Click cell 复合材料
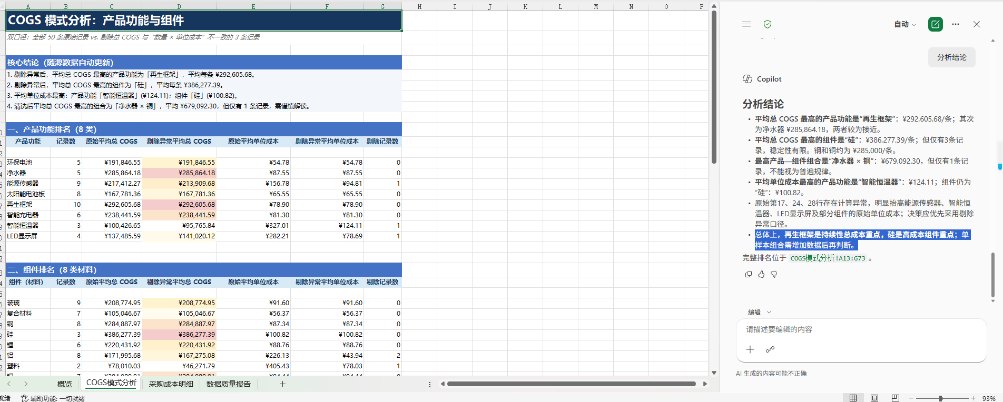 (28, 314)
